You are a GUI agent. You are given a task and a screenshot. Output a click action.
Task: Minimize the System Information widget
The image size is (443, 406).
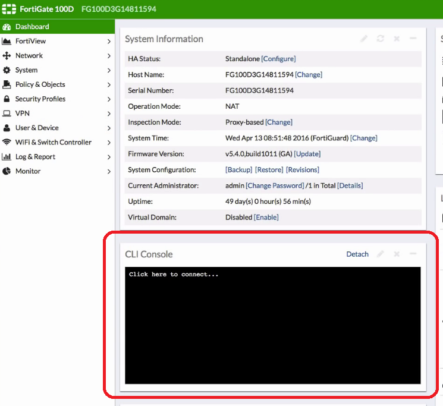click(x=413, y=38)
